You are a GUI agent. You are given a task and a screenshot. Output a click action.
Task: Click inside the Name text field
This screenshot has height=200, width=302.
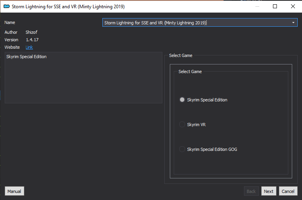(x=196, y=22)
